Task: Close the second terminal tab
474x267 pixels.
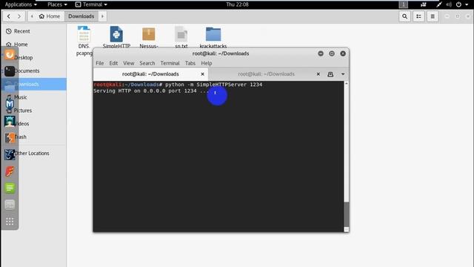Action: pyautogui.click(x=318, y=74)
